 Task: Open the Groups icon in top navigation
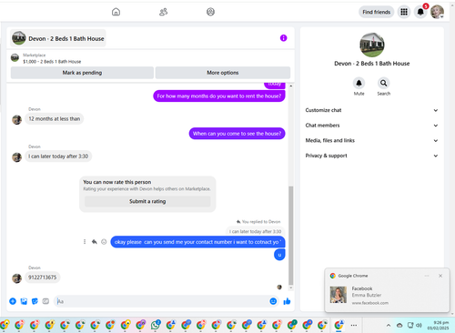[x=210, y=12]
